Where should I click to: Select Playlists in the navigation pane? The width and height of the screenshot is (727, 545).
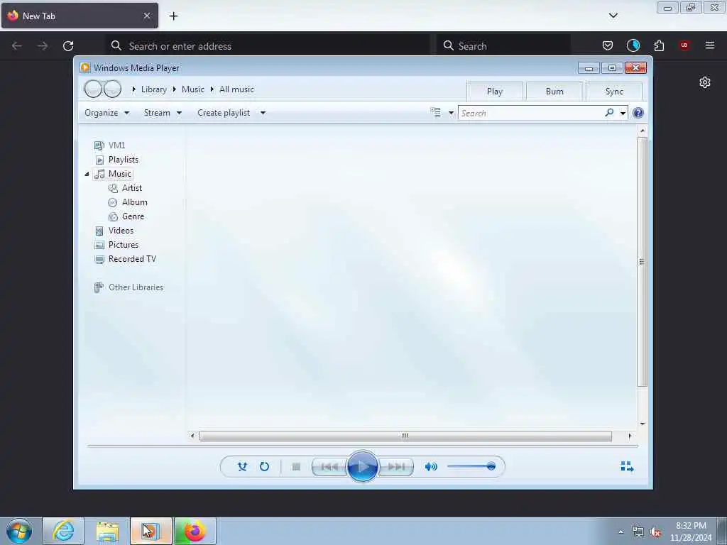click(x=116, y=160)
